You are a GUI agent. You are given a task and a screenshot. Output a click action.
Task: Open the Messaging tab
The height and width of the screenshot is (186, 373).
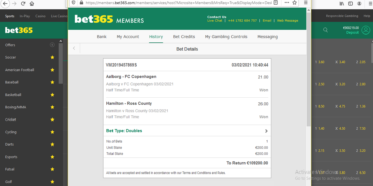click(x=268, y=37)
